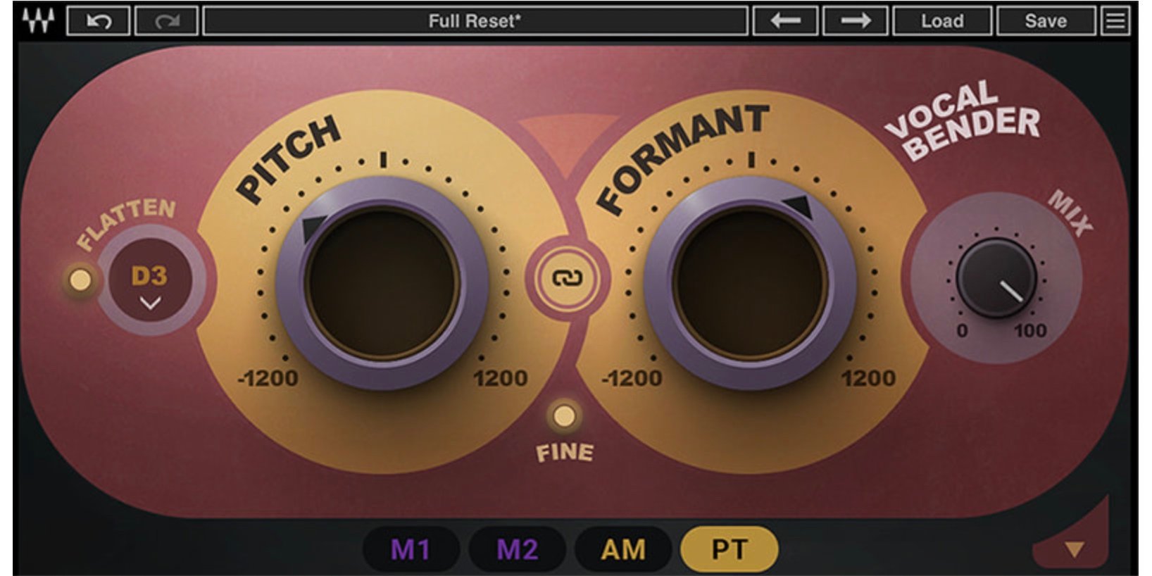Switch to the M1 modulator tab
Image resolution: width=1152 pixels, height=576 pixels.
coord(411,549)
